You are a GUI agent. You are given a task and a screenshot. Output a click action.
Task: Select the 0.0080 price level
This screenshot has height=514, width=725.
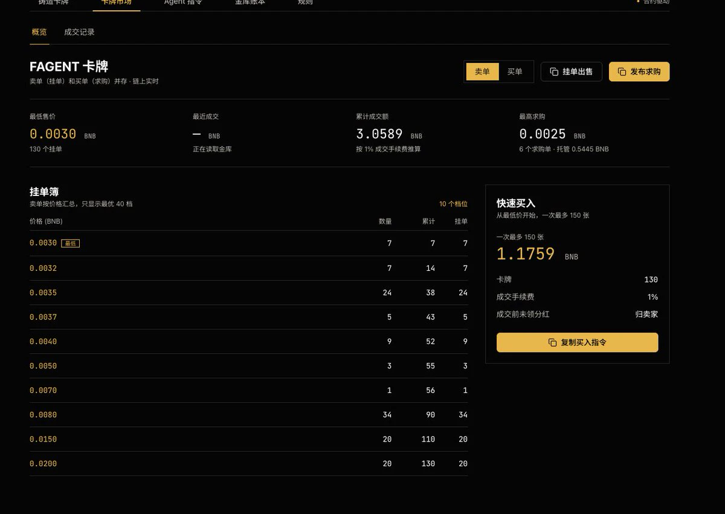click(248, 415)
